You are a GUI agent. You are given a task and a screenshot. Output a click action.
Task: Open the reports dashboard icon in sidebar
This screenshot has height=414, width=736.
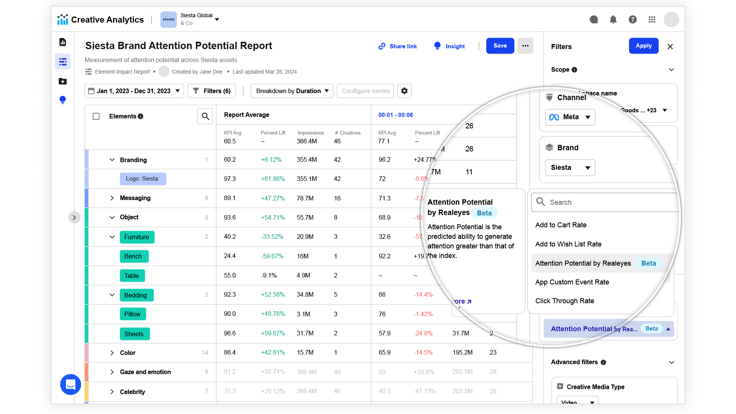62,42
